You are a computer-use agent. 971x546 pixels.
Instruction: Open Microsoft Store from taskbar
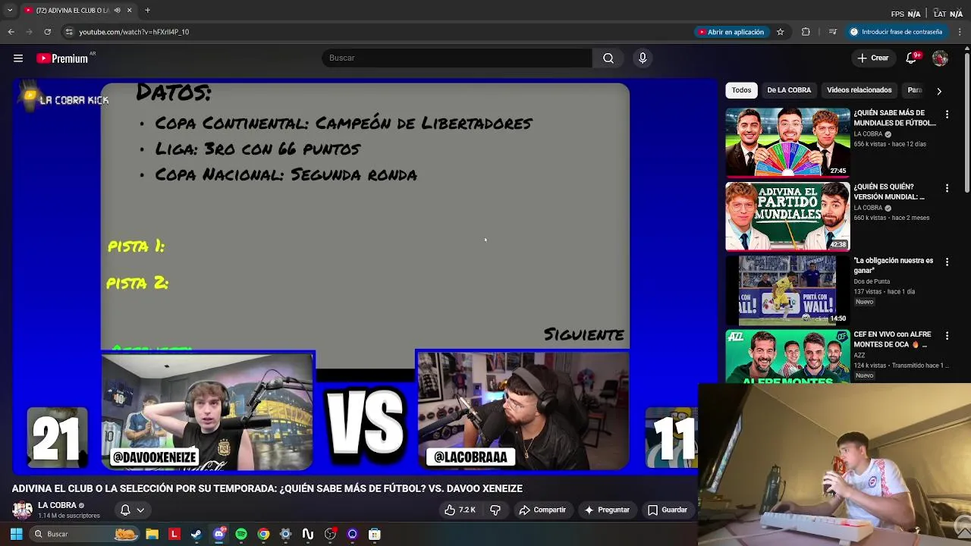point(375,534)
